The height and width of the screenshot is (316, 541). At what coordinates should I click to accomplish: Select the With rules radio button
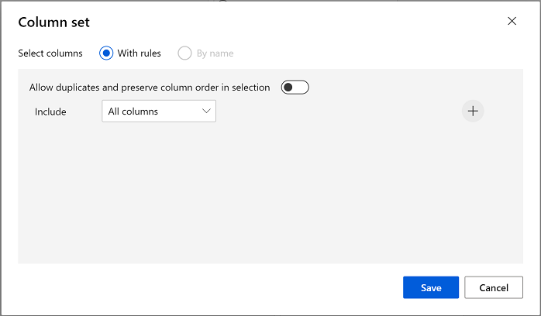click(x=106, y=53)
